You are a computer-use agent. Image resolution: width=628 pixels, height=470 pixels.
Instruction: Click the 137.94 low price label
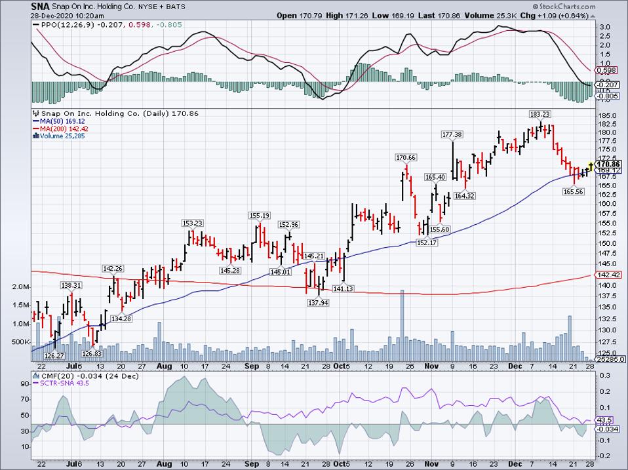pyautogui.click(x=319, y=303)
